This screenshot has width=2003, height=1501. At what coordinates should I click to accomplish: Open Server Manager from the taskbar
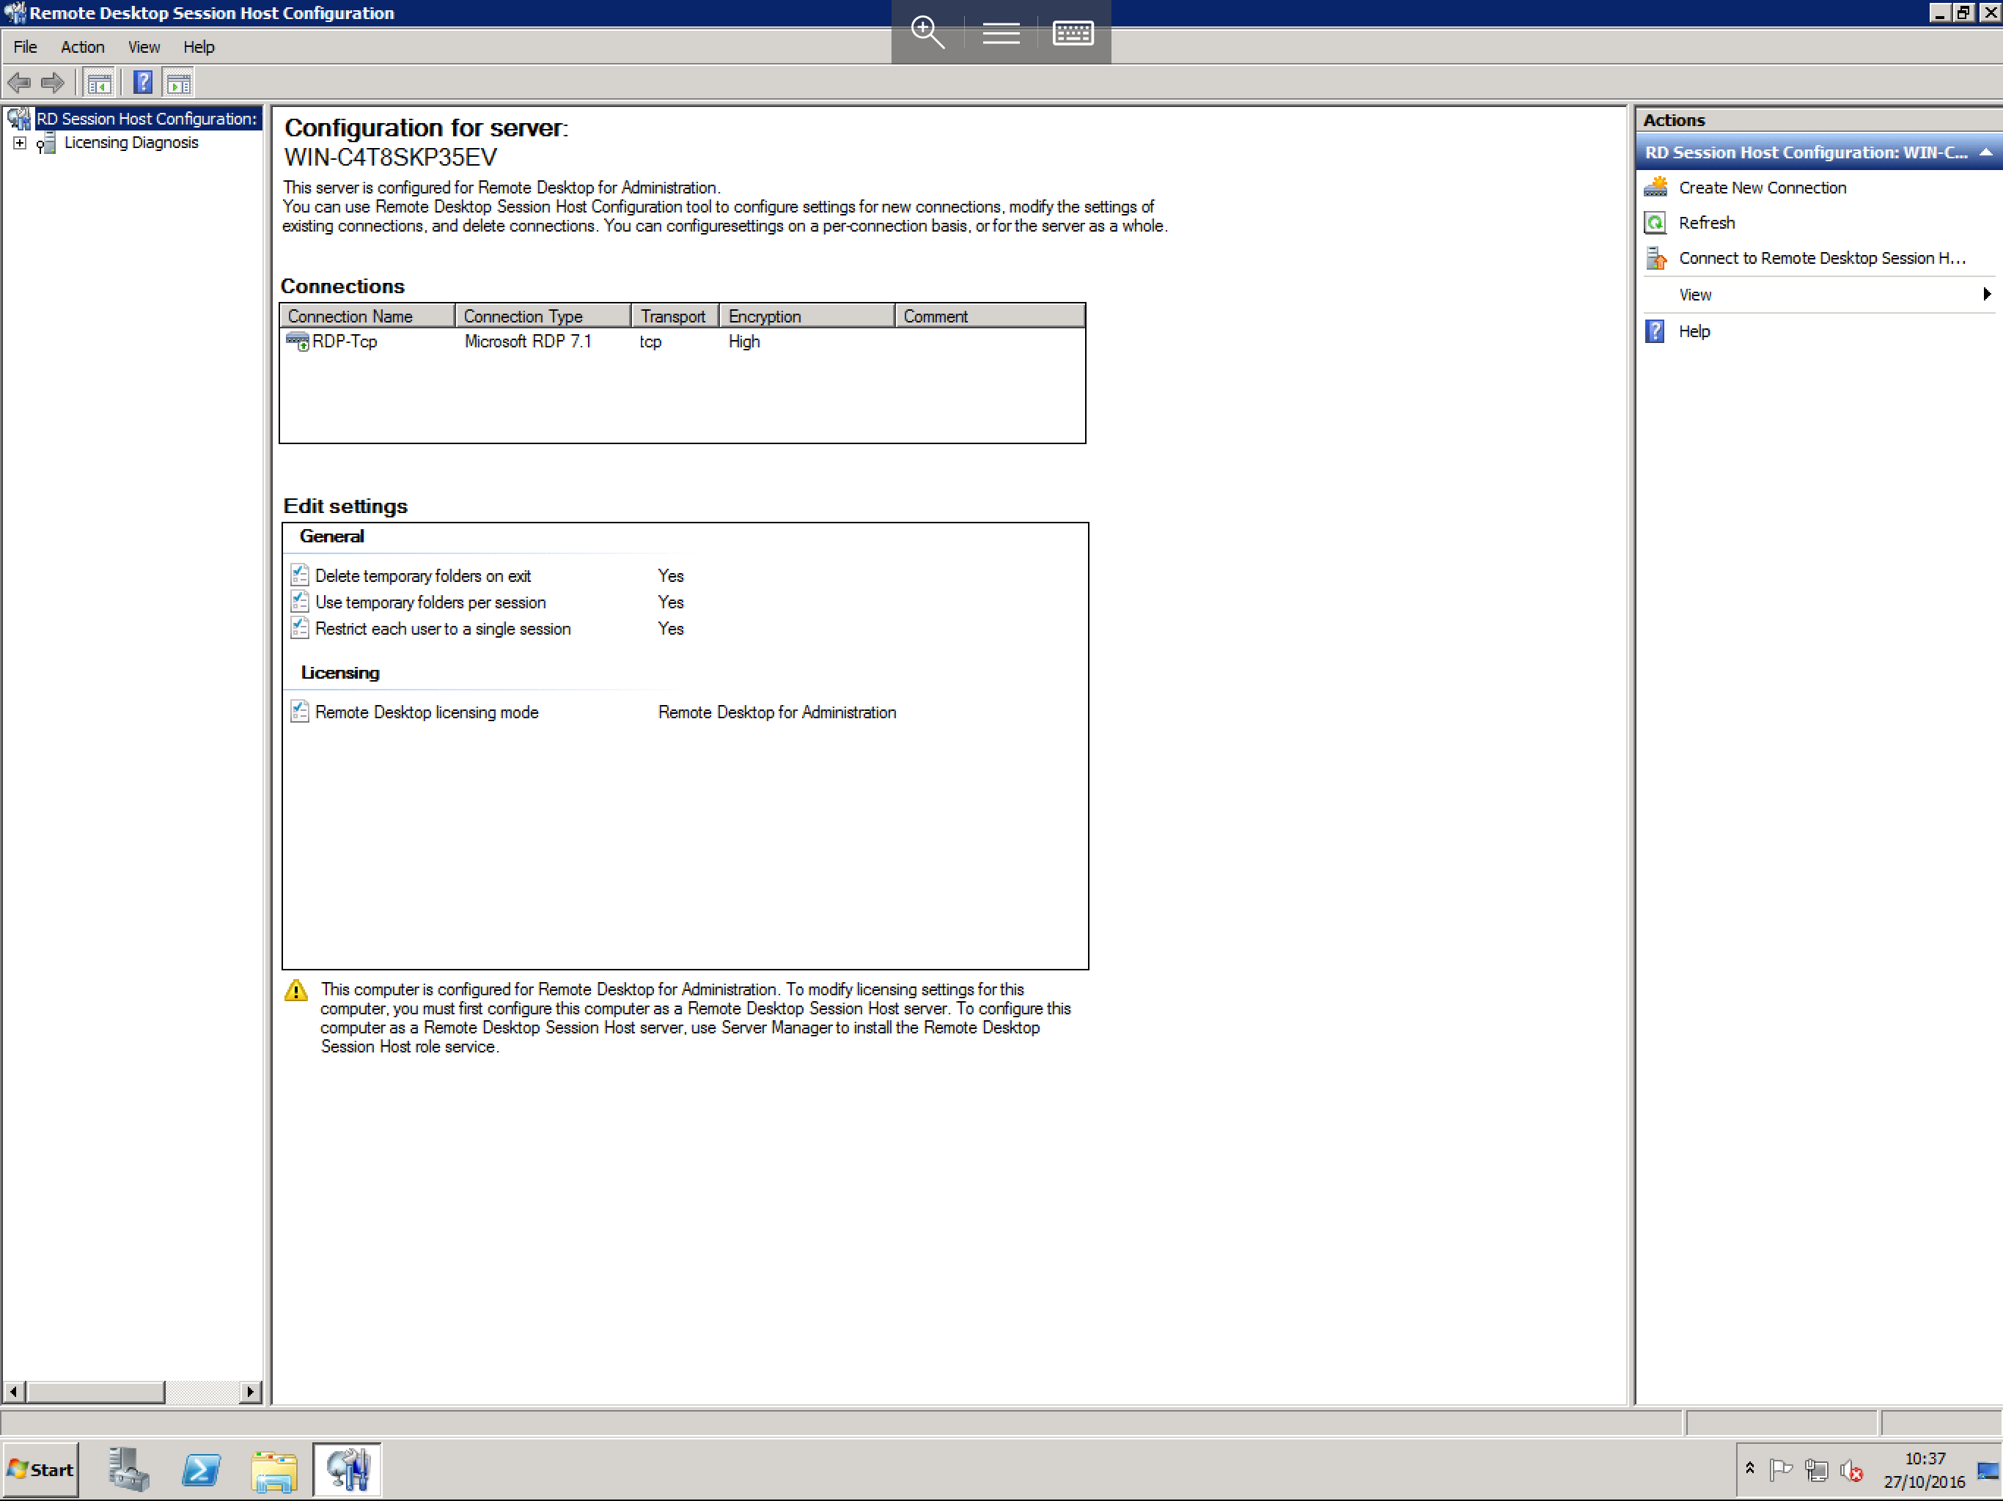130,1470
